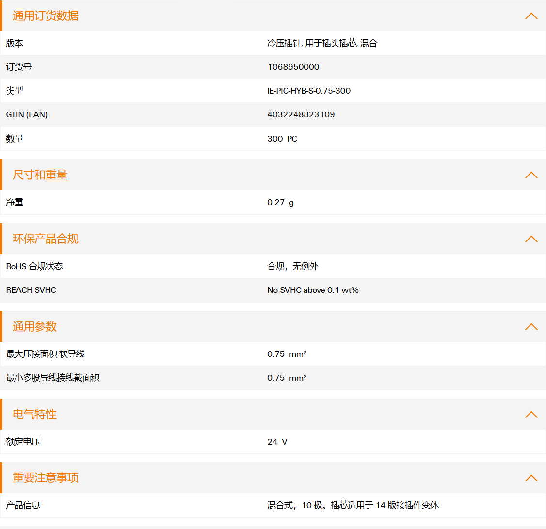This screenshot has width=546, height=529.
Task: Click the value No SVHC above 0.1 wt%
Action: 313,290
